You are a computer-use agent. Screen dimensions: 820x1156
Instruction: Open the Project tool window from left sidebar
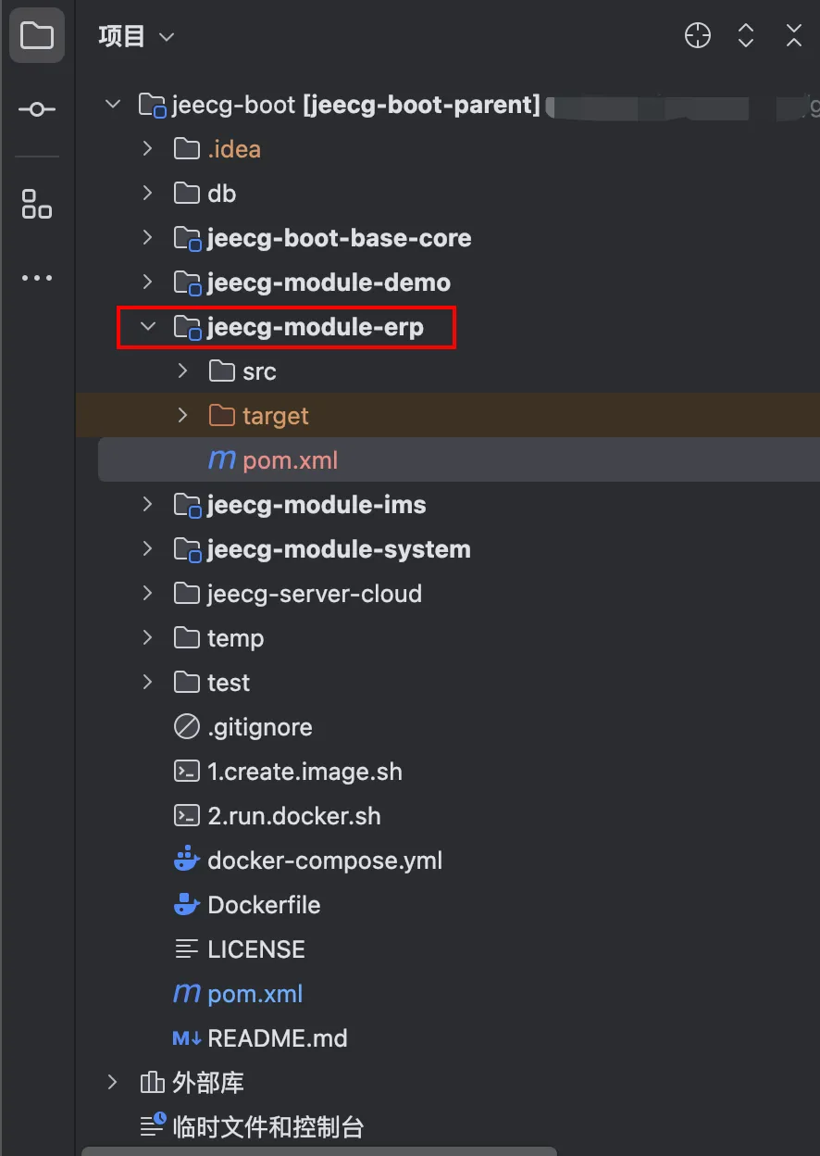click(x=36, y=35)
